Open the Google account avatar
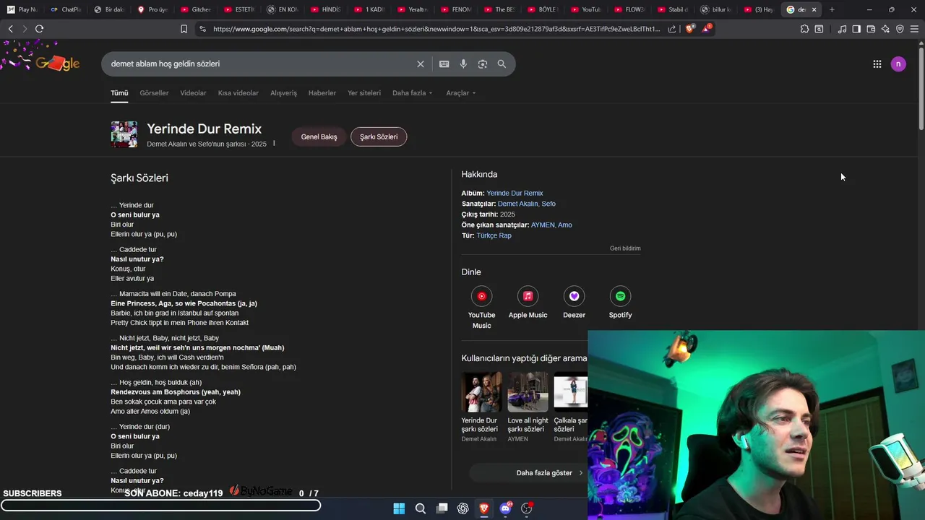 click(898, 64)
